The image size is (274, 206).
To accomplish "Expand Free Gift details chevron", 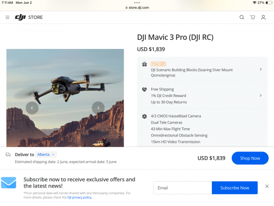I will click(261, 70).
